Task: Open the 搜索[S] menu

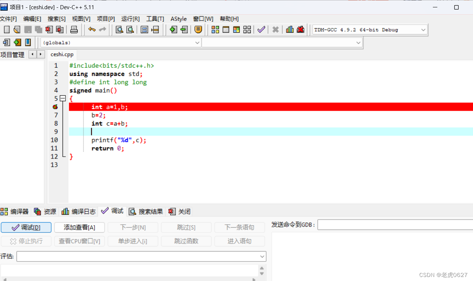Action: coord(56,19)
